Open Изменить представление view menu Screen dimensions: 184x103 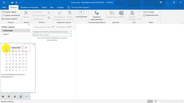(97, 15)
